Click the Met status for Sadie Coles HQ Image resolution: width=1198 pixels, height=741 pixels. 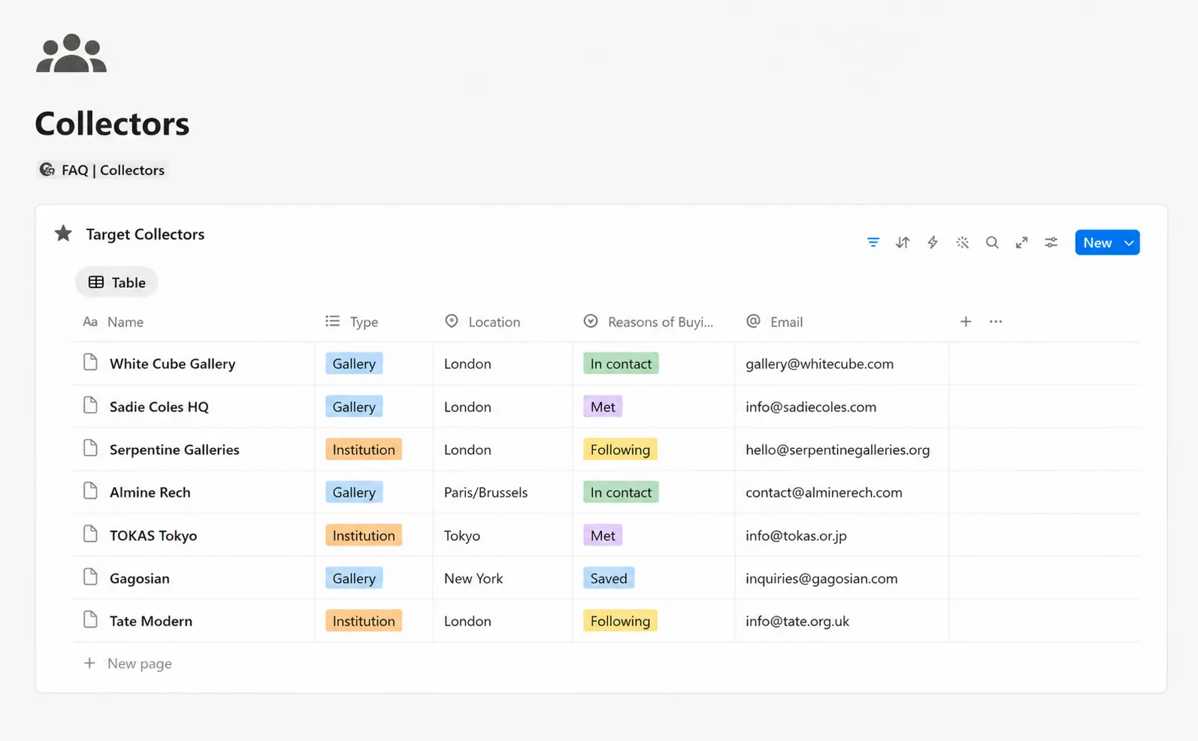[603, 407]
